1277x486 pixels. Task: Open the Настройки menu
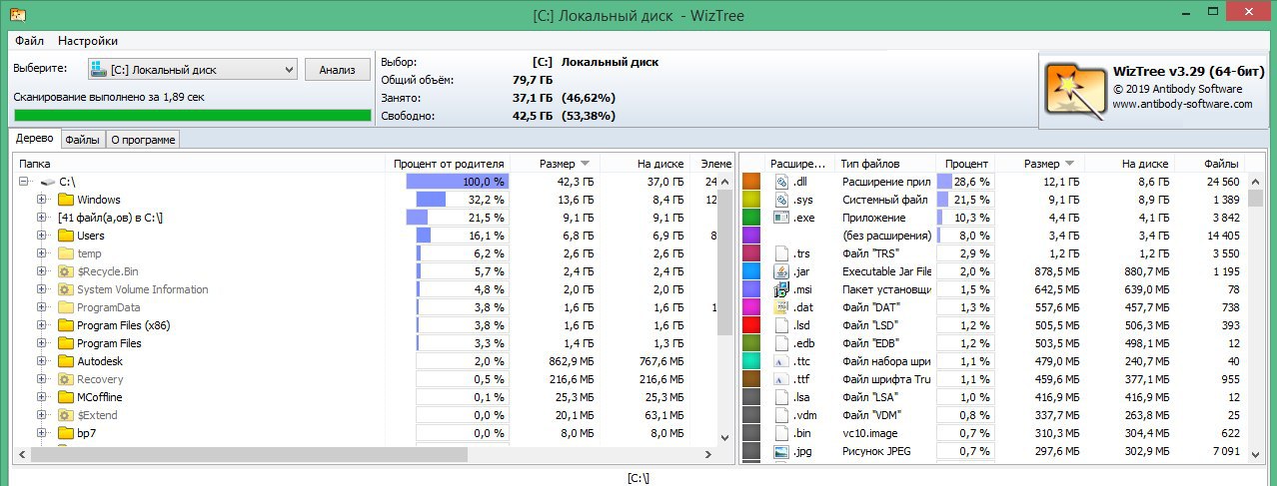click(88, 41)
